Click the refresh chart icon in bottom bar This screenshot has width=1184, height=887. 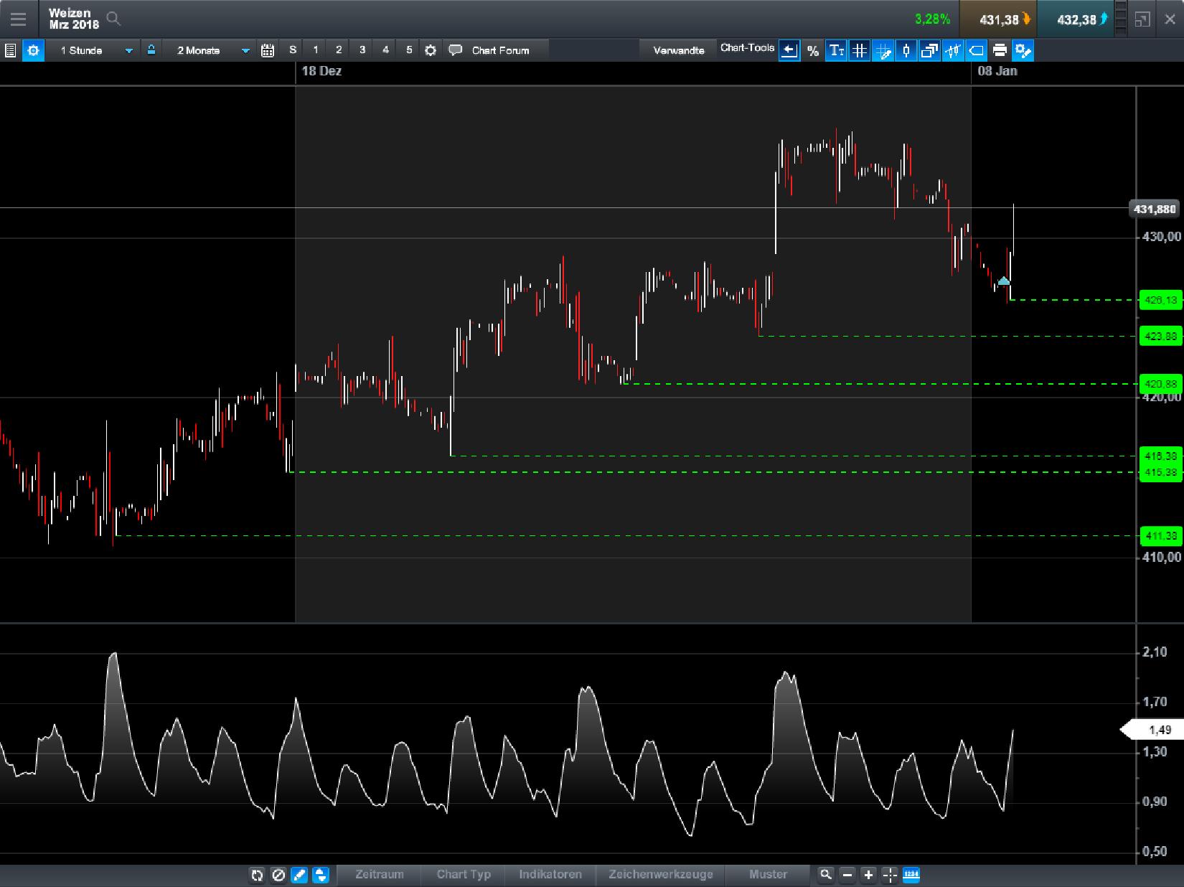click(257, 875)
